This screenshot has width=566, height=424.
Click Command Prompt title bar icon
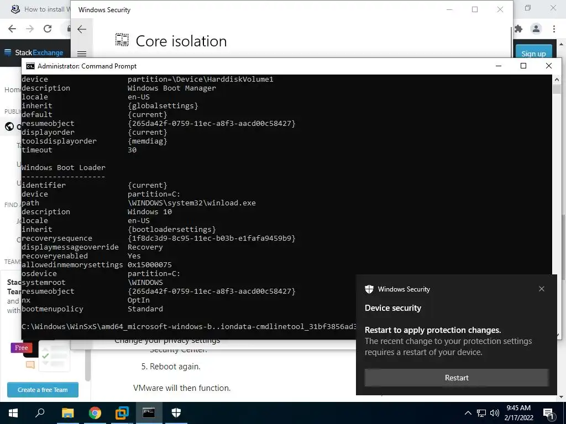[30, 66]
